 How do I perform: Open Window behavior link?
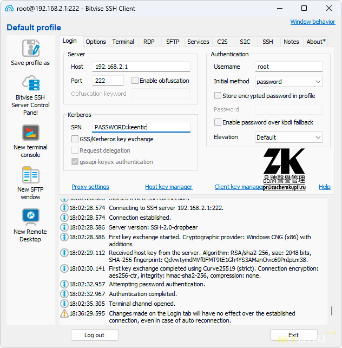(x=313, y=22)
